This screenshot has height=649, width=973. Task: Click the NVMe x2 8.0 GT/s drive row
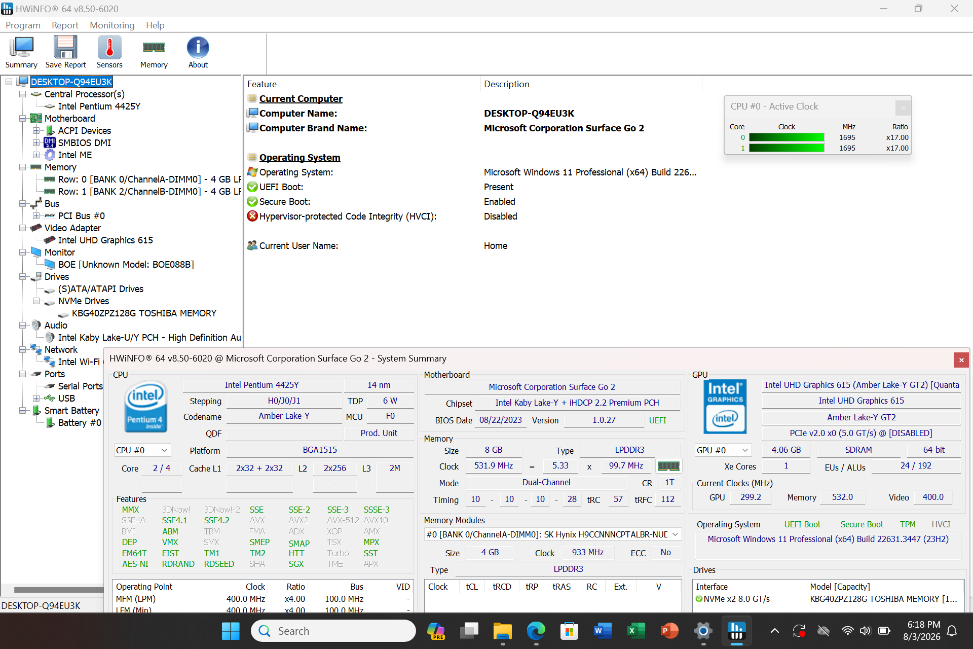point(829,599)
